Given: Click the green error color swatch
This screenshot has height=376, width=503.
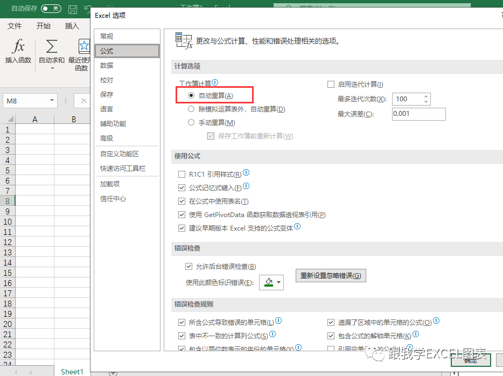Looking at the screenshot, I should pos(269,282).
